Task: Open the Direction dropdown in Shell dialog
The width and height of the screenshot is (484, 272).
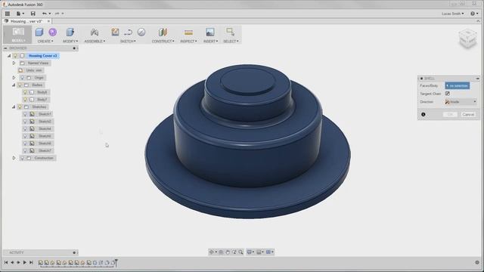Action: click(x=461, y=102)
